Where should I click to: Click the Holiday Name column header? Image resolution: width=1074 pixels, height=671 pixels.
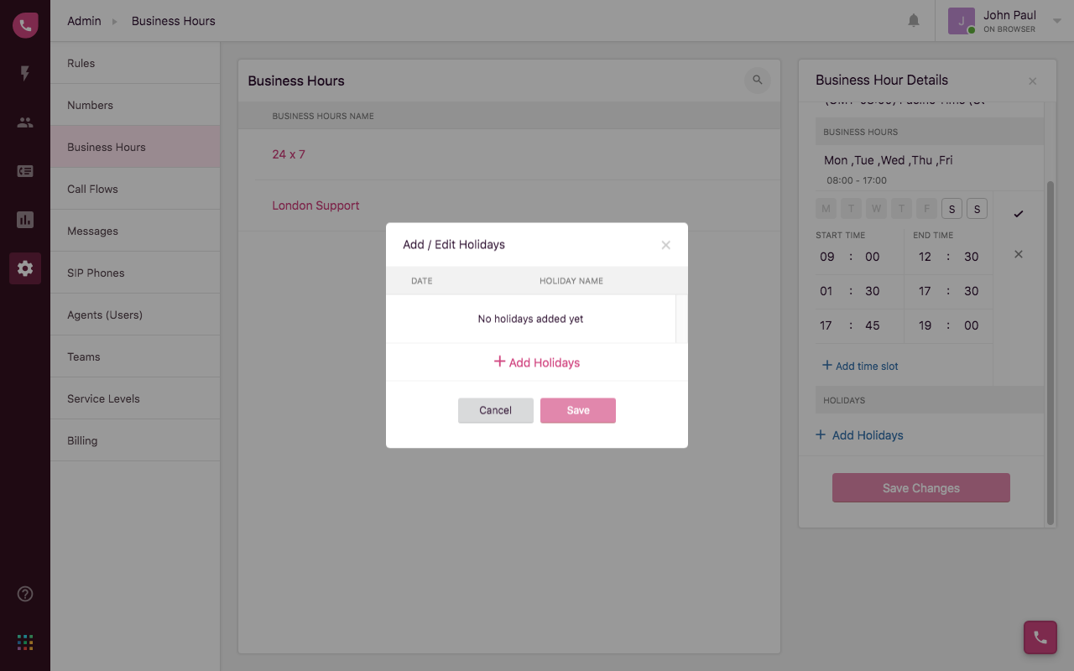[571, 281]
